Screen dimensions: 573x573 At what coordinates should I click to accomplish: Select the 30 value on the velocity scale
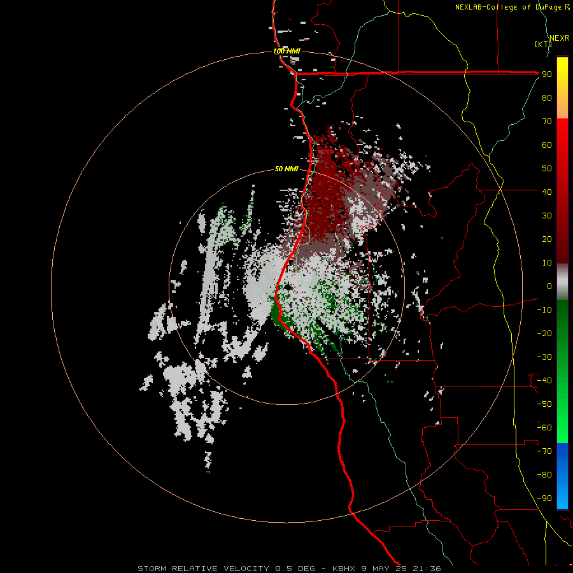pos(547,216)
